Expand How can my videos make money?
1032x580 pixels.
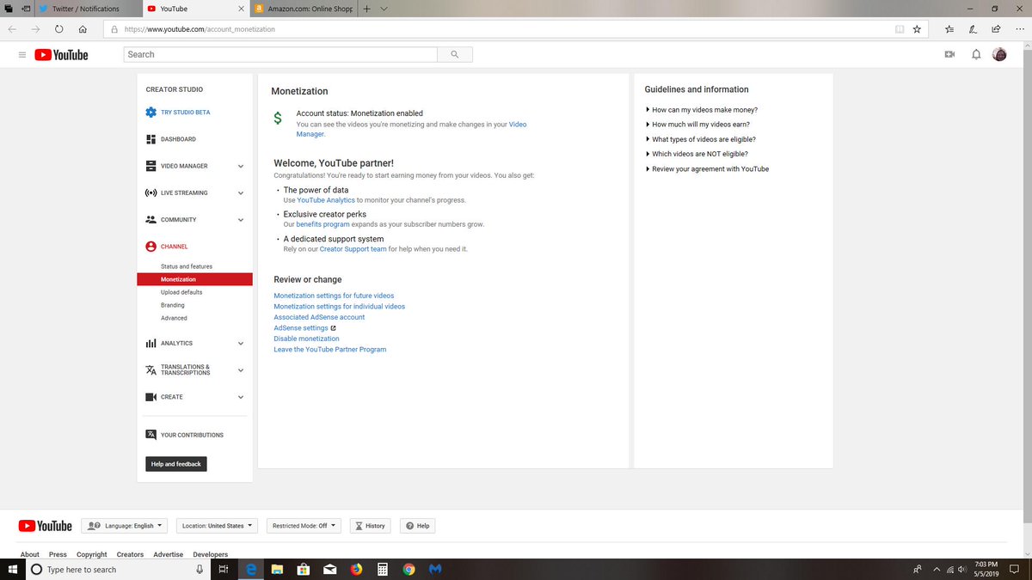coord(704,110)
